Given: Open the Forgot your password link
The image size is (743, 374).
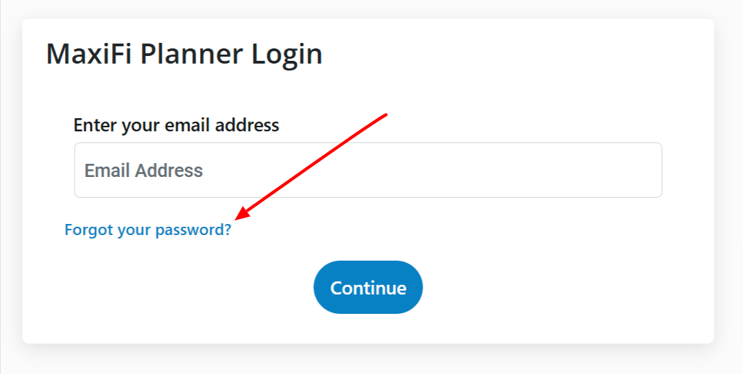Looking at the screenshot, I should pyautogui.click(x=148, y=230).
